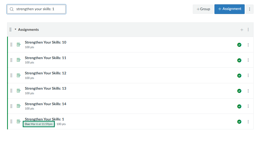Open the three-dot menu for Strengthen Your Skills: 14
266x152 pixels.
pyautogui.click(x=248, y=106)
